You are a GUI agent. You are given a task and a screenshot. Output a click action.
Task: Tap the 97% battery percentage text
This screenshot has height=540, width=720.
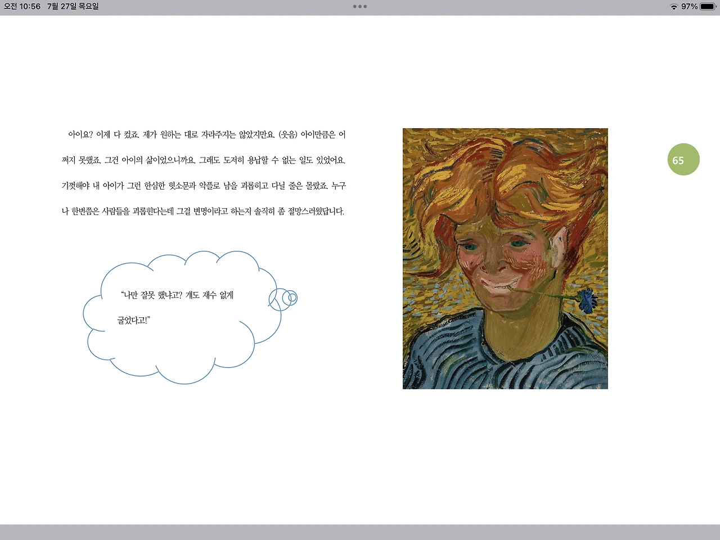690,7
